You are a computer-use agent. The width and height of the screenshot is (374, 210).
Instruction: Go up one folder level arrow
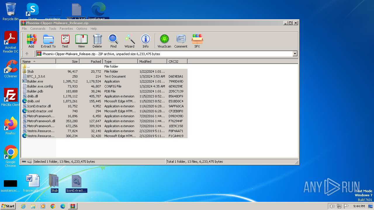[x=27, y=54]
